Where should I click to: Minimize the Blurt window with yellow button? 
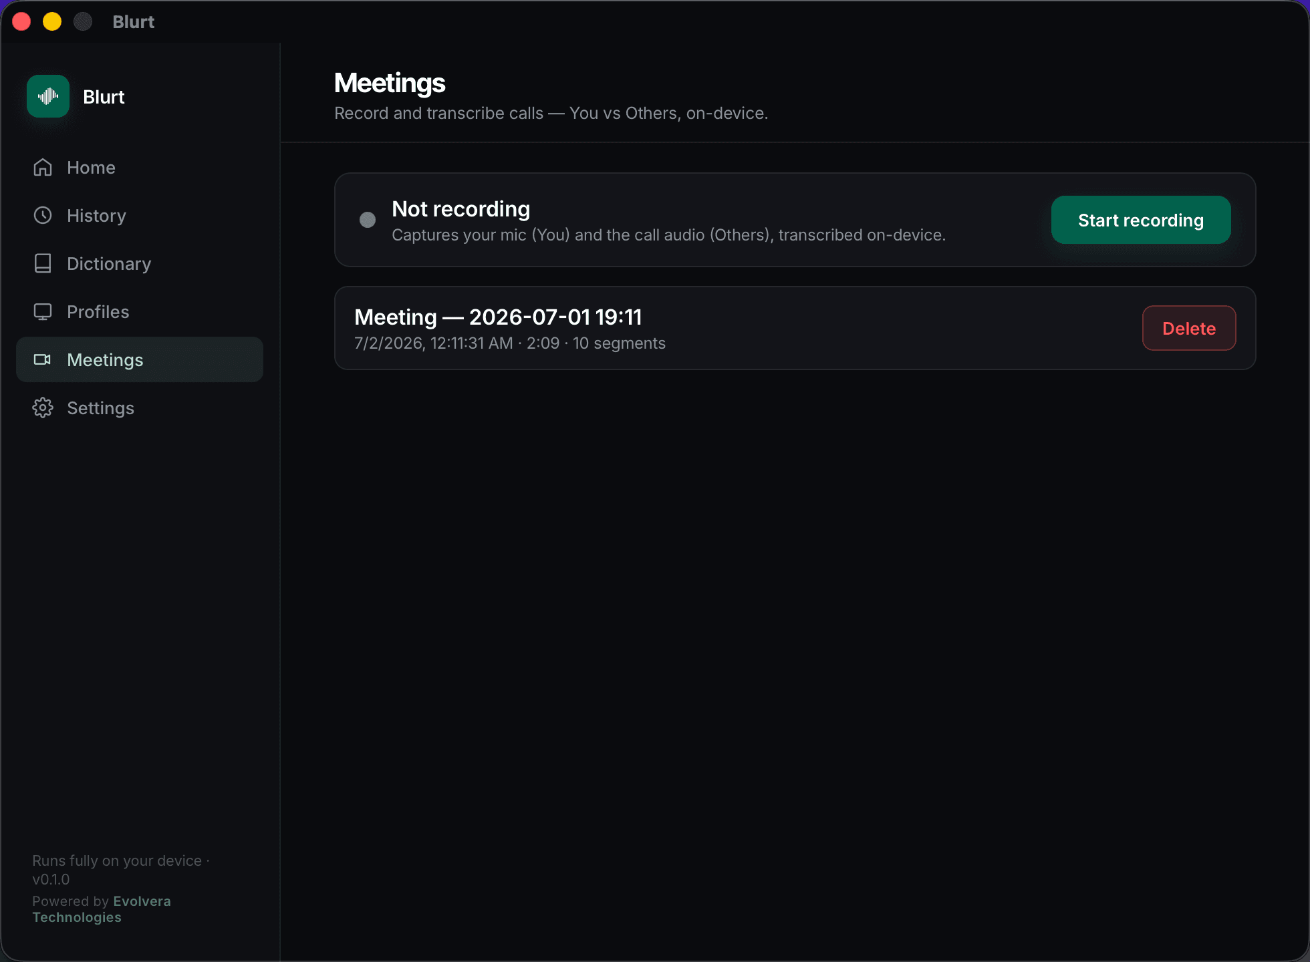(x=52, y=21)
